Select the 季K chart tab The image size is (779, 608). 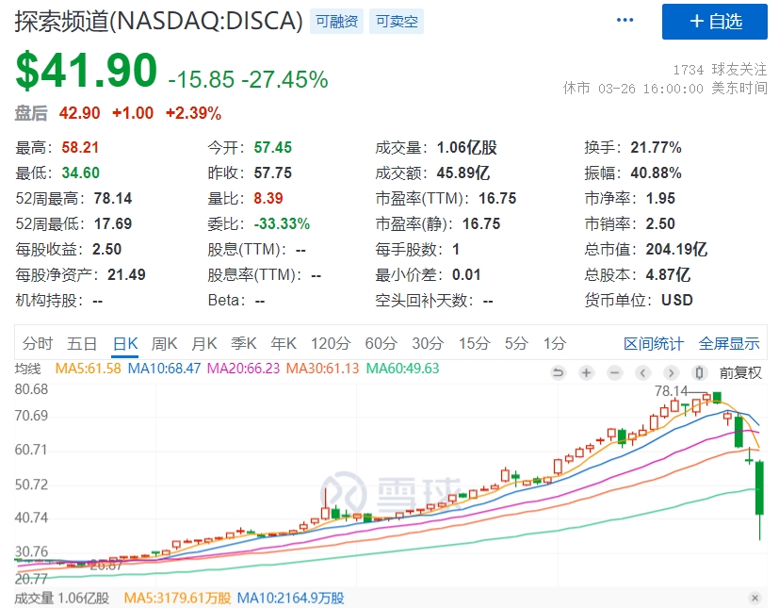243,343
